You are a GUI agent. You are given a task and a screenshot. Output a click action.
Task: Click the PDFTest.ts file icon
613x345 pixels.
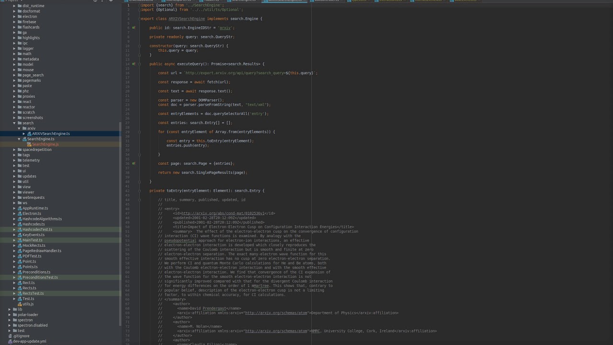click(20, 256)
